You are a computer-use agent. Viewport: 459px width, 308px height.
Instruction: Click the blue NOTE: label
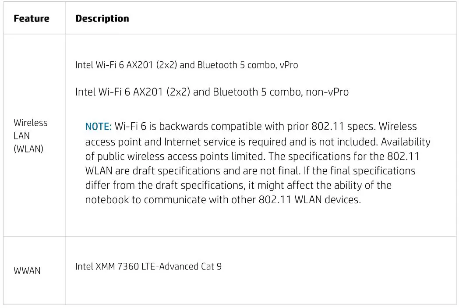coord(99,127)
